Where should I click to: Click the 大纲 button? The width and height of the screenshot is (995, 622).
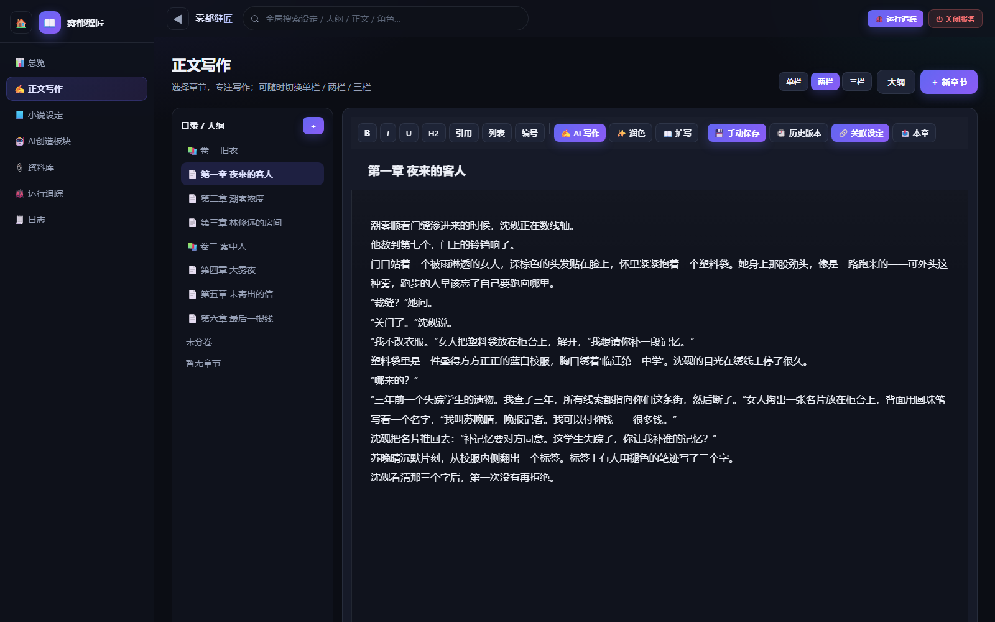pyautogui.click(x=896, y=82)
